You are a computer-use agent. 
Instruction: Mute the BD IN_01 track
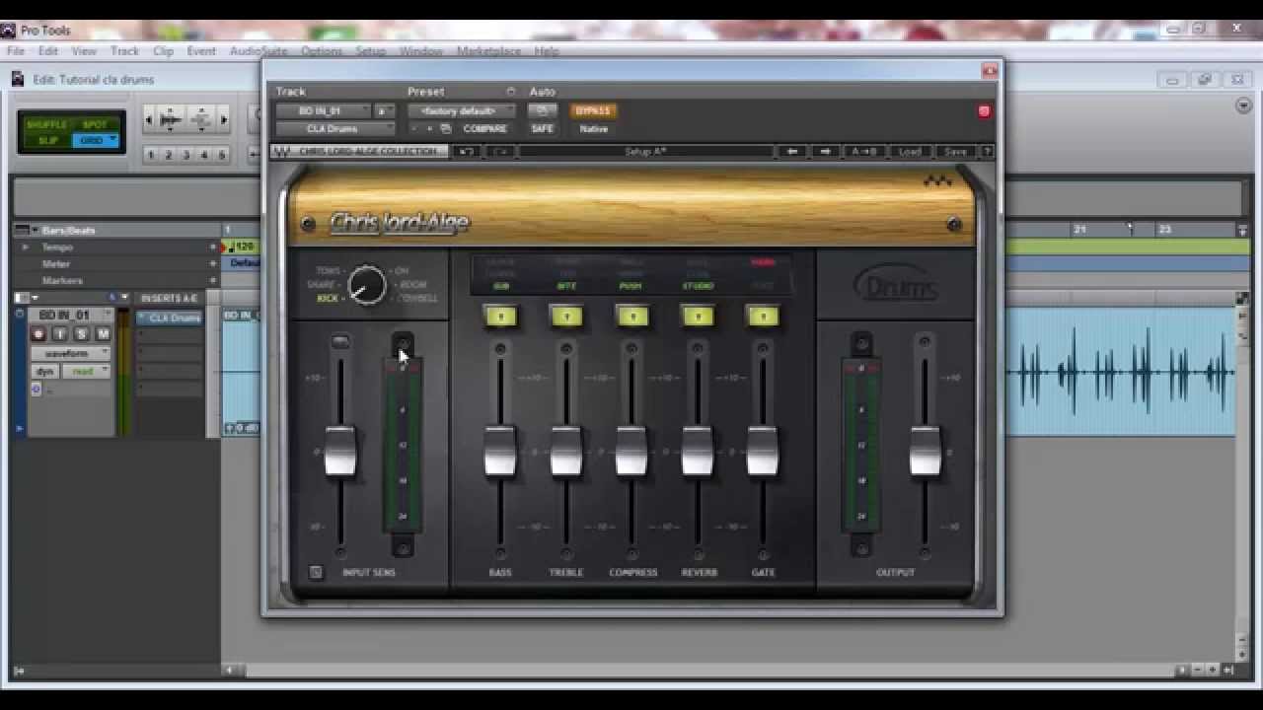coord(102,334)
